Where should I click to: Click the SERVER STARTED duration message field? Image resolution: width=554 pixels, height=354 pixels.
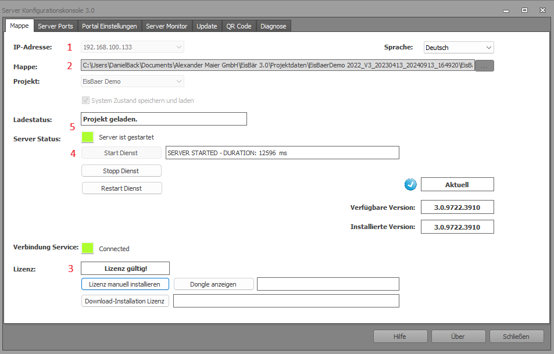[283, 153]
